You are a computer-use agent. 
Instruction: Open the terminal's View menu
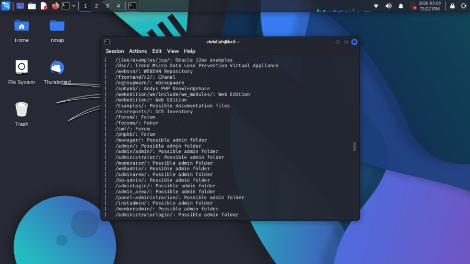coord(173,51)
